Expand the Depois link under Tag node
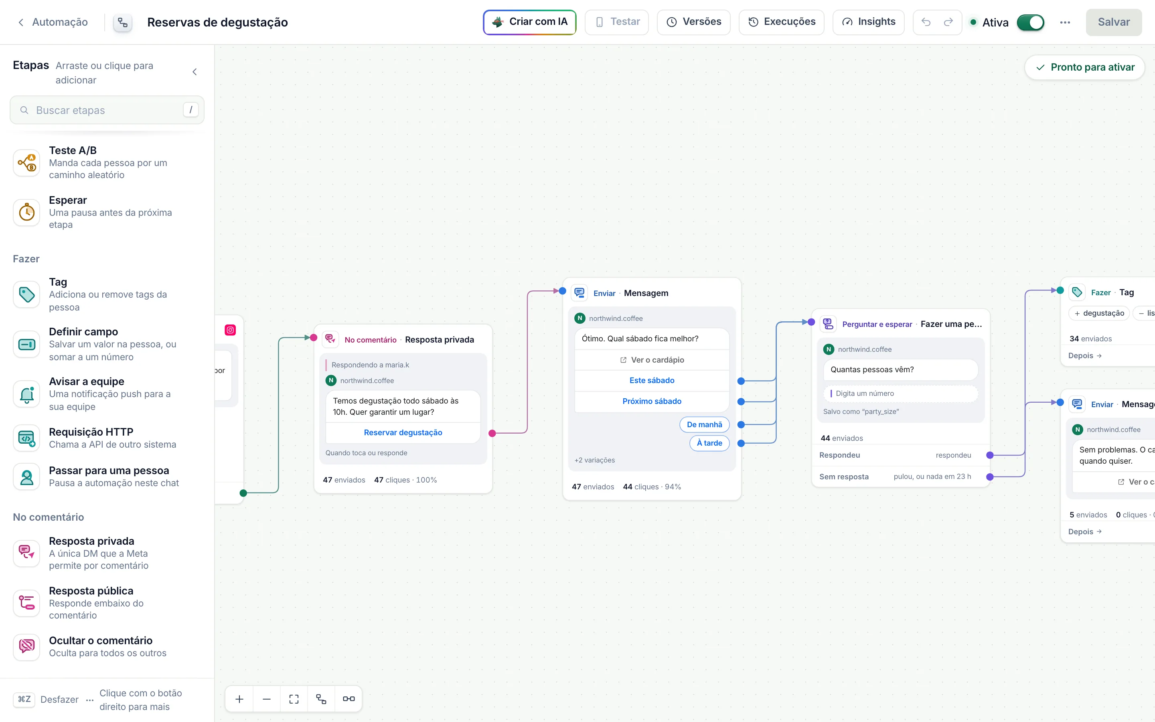The image size is (1155, 722). click(1085, 356)
